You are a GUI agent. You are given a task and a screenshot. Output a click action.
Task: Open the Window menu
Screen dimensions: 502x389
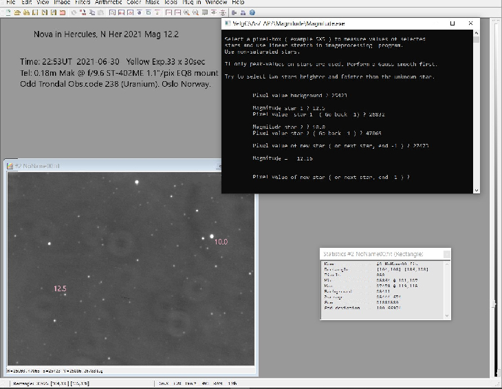[217, 3]
